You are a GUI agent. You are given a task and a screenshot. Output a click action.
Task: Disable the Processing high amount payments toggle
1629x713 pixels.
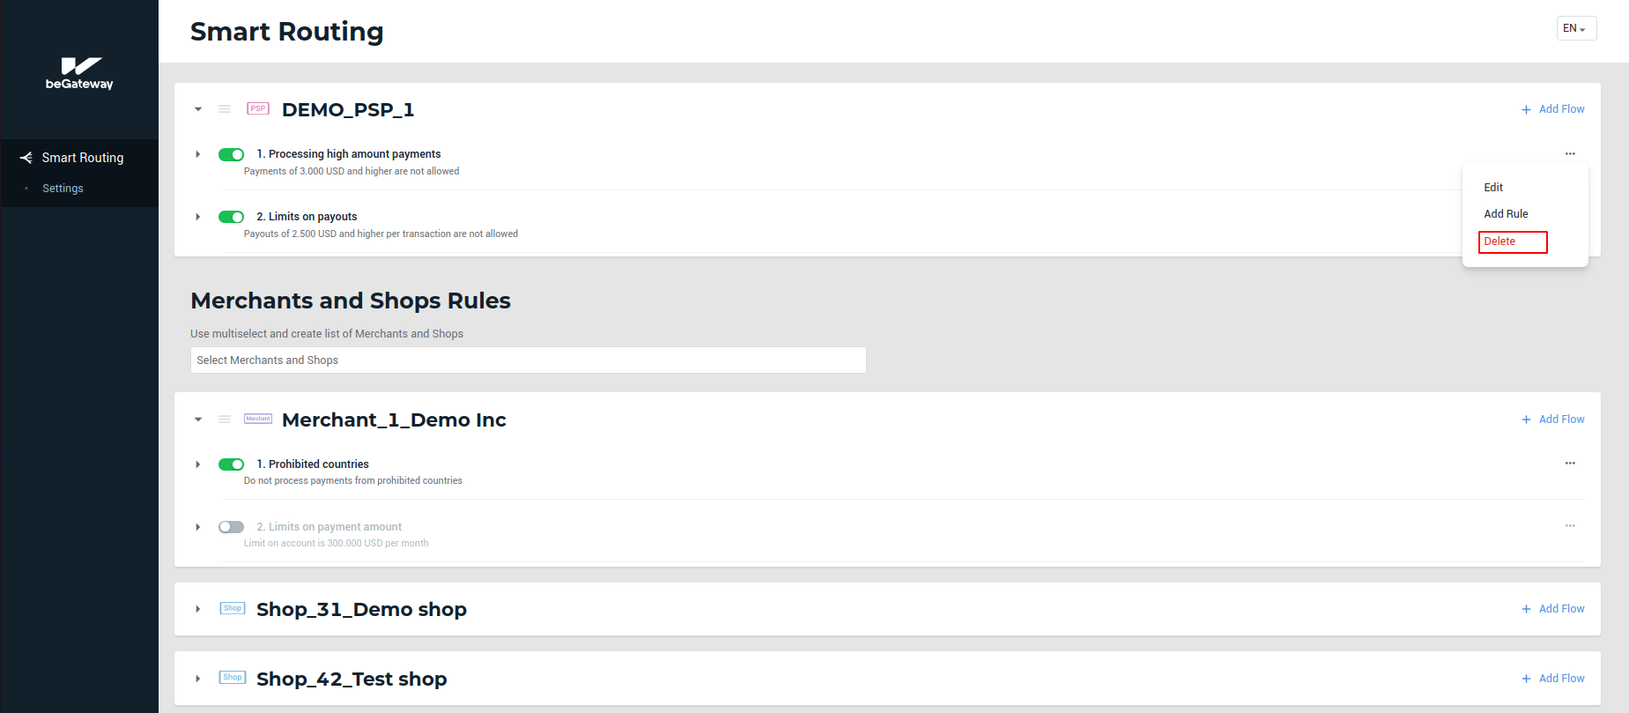[x=231, y=154]
